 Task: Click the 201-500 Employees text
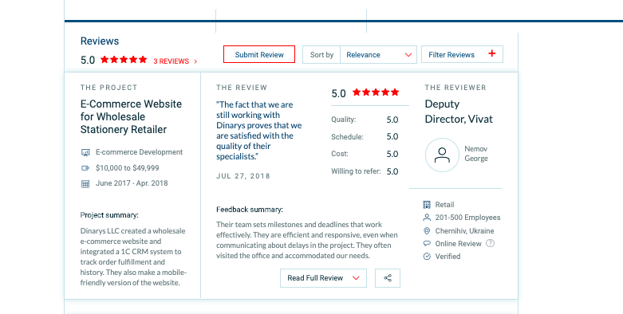(467, 218)
